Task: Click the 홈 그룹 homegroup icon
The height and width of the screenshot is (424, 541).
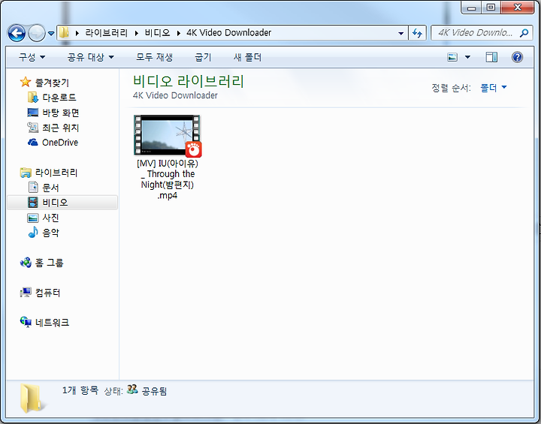Action: coord(26,263)
